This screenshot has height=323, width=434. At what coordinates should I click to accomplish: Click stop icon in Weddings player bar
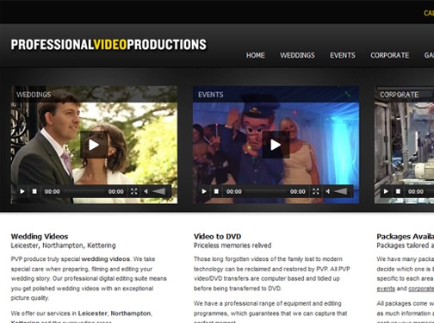pos(34,191)
